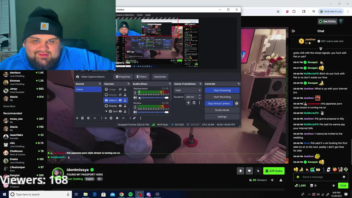The height and width of the screenshot is (198, 352).
Task: Move scene up arrow in Scenes panel
Action: [x=95, y=118]
